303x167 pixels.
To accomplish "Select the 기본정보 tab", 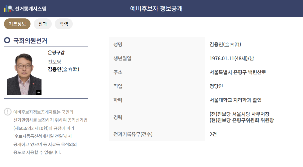I will [17, 24].
